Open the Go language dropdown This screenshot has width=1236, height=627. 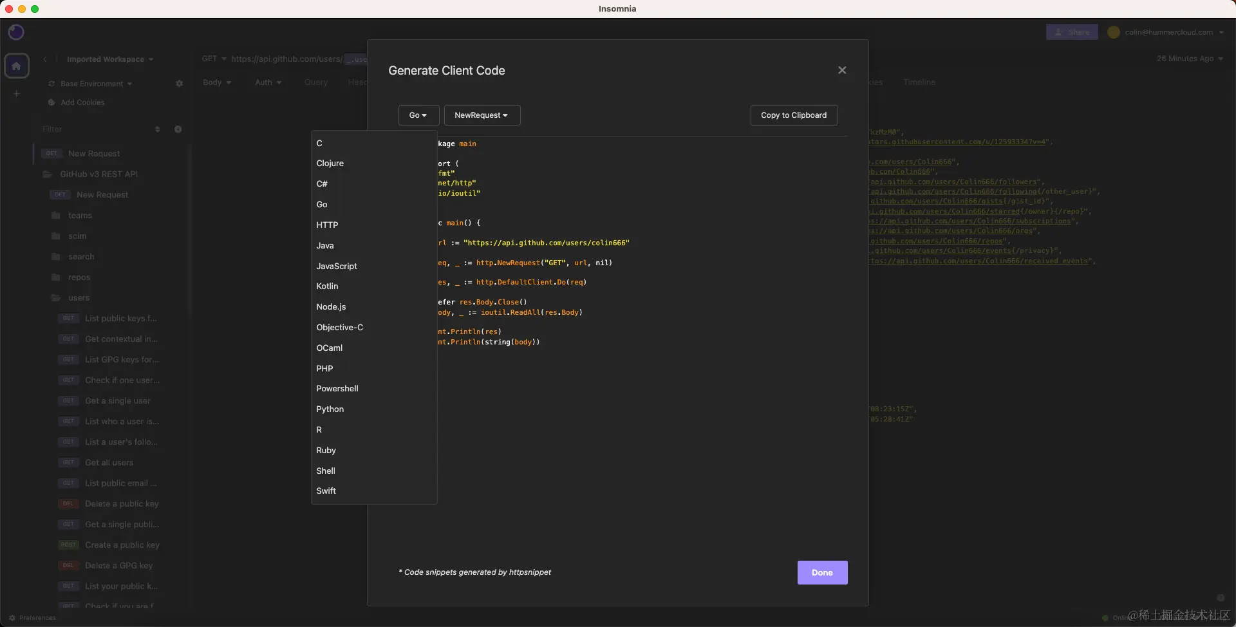point(418,115)
